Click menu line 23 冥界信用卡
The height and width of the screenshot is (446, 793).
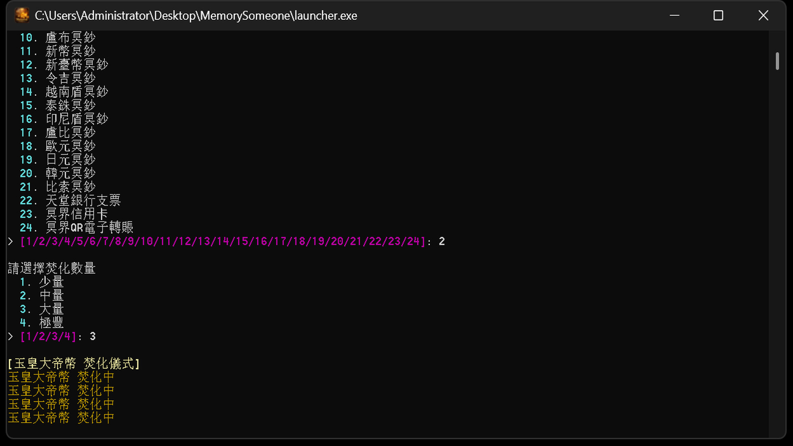[x=64, y=214]
